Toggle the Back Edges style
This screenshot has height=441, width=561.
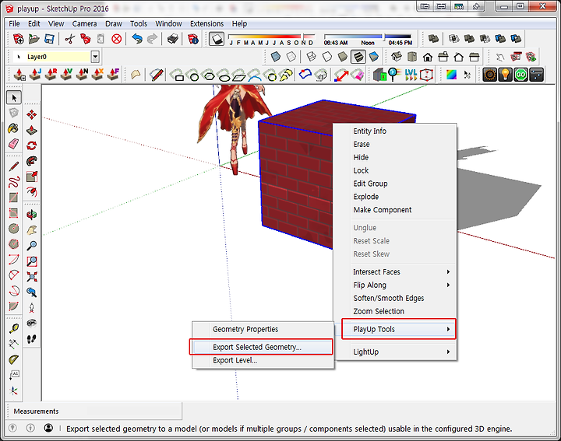[291, 57]
